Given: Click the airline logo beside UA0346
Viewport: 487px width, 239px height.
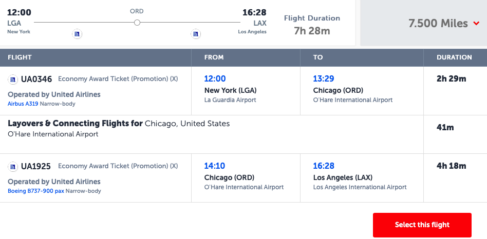Looking at the screenshot, I should click(13, 79).
